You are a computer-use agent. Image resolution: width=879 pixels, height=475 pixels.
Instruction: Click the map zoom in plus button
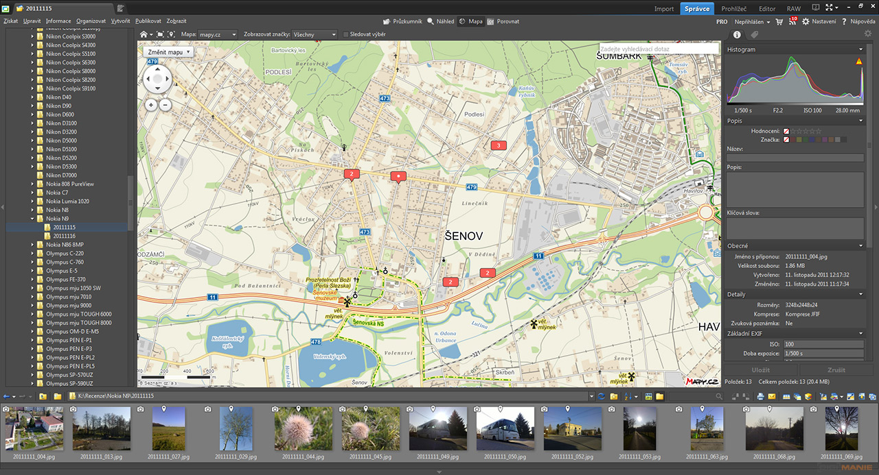pyautogui.click(x=151, y=105)
